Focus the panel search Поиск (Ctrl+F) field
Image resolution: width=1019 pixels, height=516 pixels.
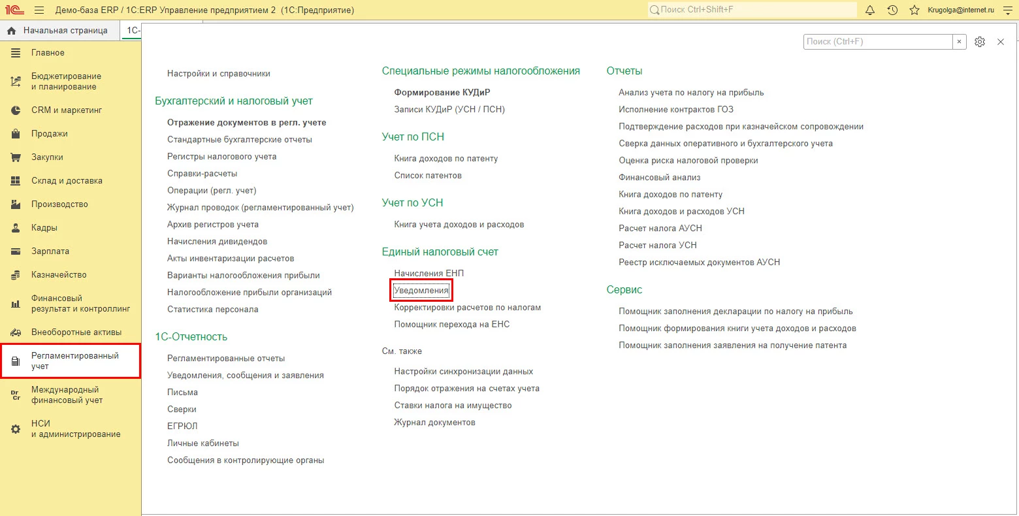878,42
